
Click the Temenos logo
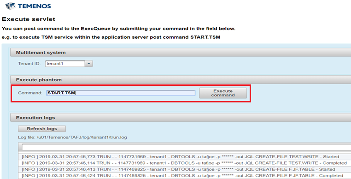tap(28, 6)
